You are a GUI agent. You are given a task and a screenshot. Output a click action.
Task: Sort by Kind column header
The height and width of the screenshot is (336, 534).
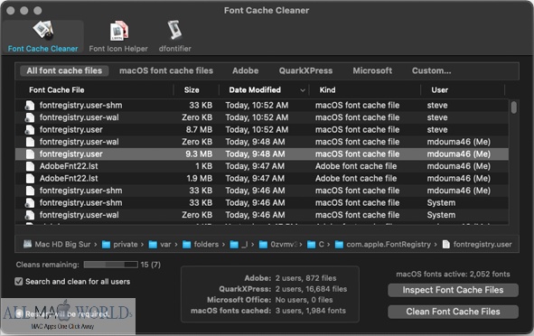[327, 90]
